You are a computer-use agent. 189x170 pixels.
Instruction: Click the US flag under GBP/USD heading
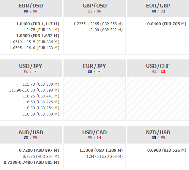click(x=99, y=11)
